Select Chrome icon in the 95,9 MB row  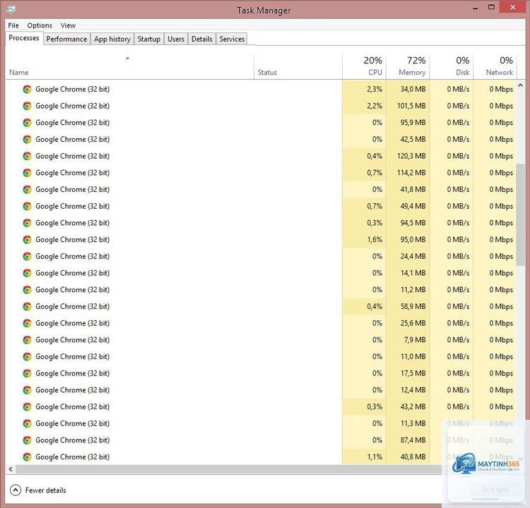[x=27, y=123]
